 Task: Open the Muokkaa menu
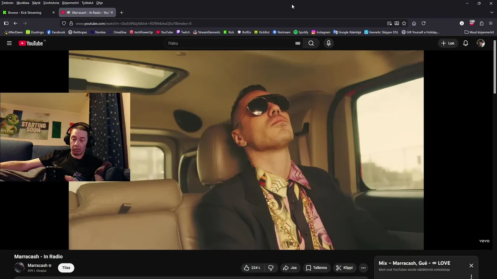click(x=23, y=3)
